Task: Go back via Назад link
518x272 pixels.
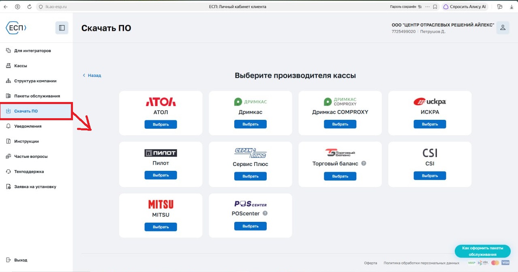Action: click(x=92, y=75)
